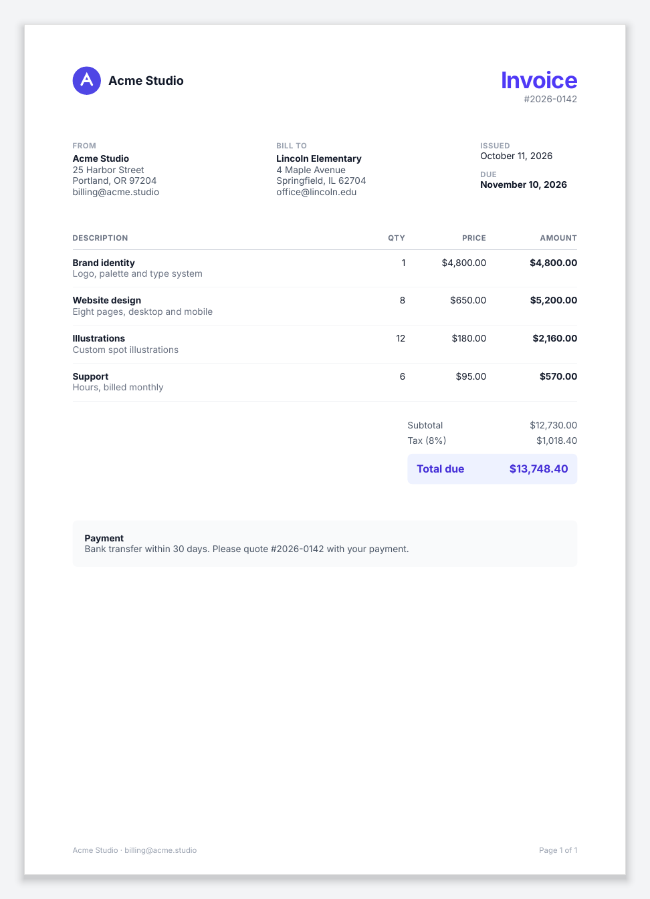Image resolution: width=650 pixels, height=899 pixels.
Task: Select the Illustrations line item
Action: (99, 338)
